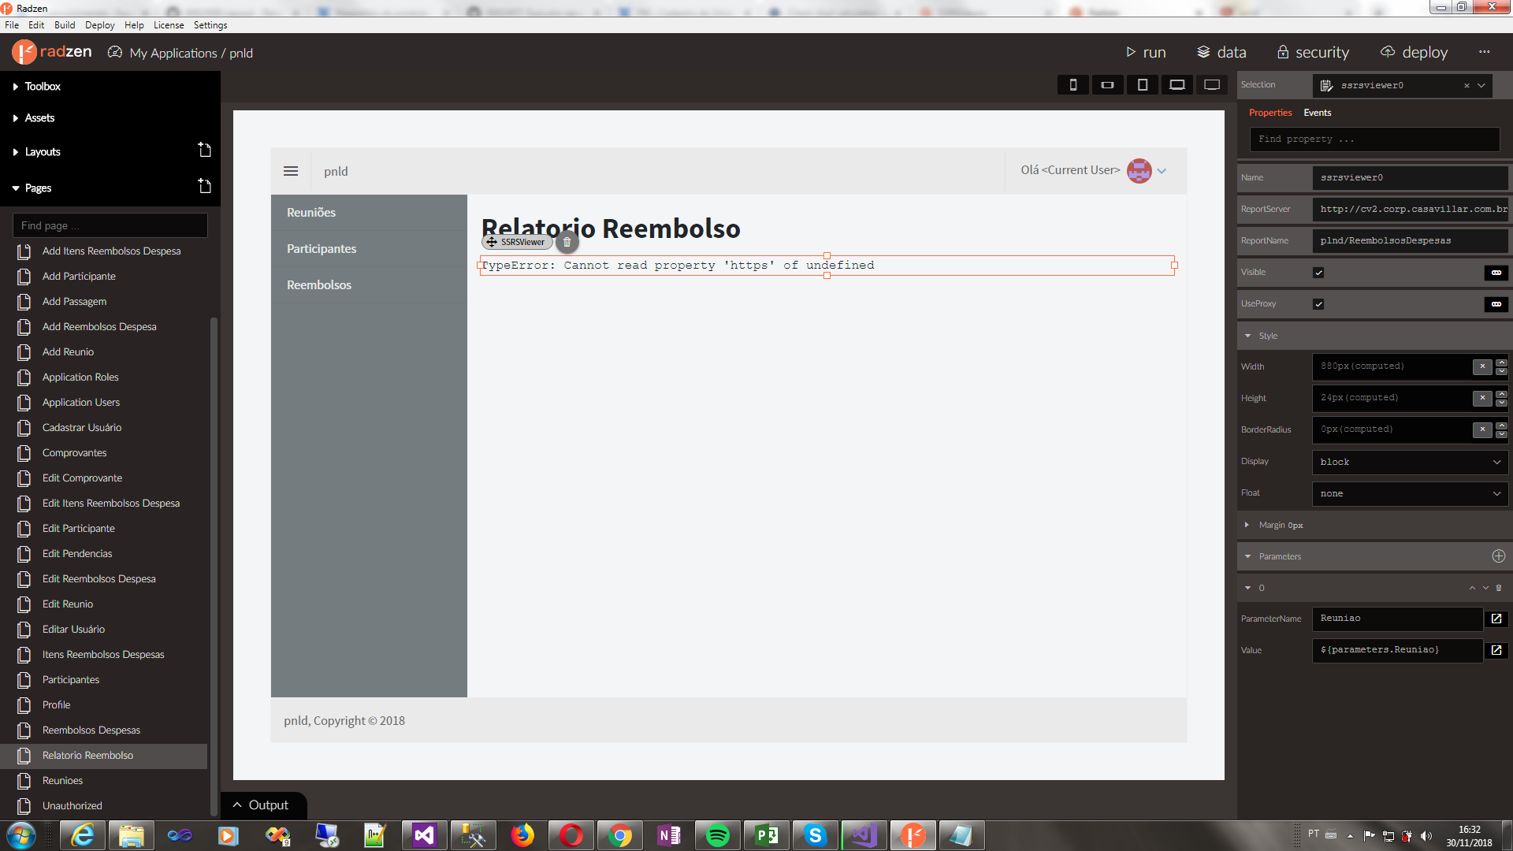Delete the SSRSViewer component via trash icon

(x=567, y=242)
